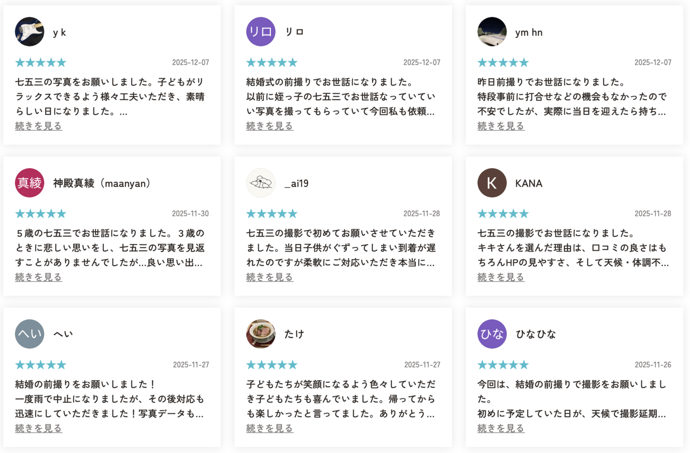Click ym hn's night road avatar
The height and width of the screenshot is (453, 690).
[492, 32]
